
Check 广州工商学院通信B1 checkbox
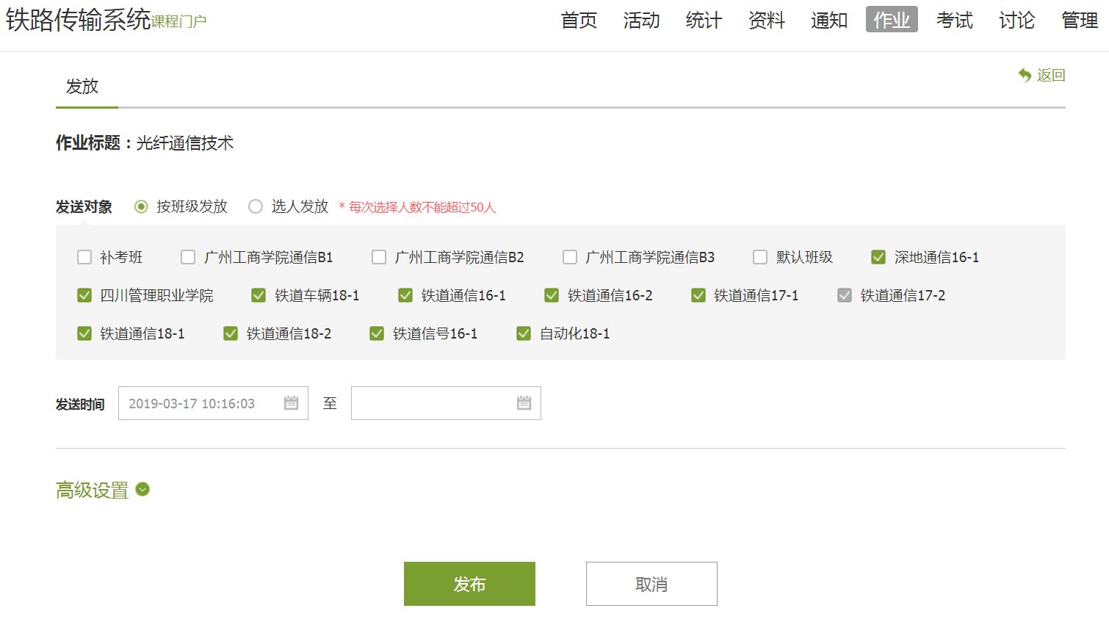(x=188, y=257)
